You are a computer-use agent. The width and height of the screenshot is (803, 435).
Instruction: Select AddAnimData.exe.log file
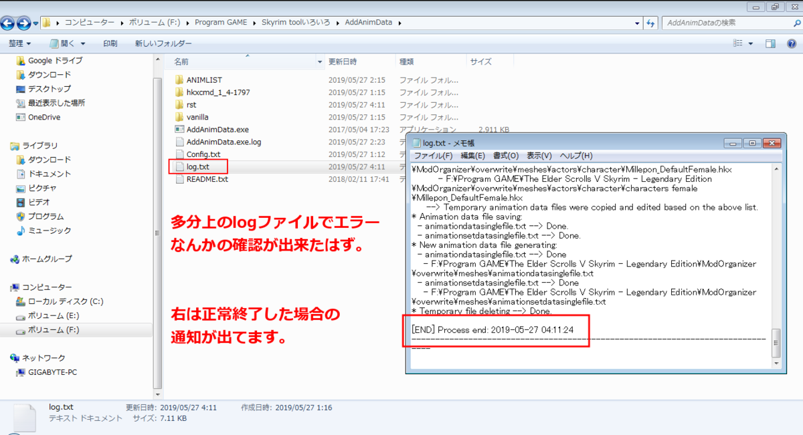pos(217,142)
